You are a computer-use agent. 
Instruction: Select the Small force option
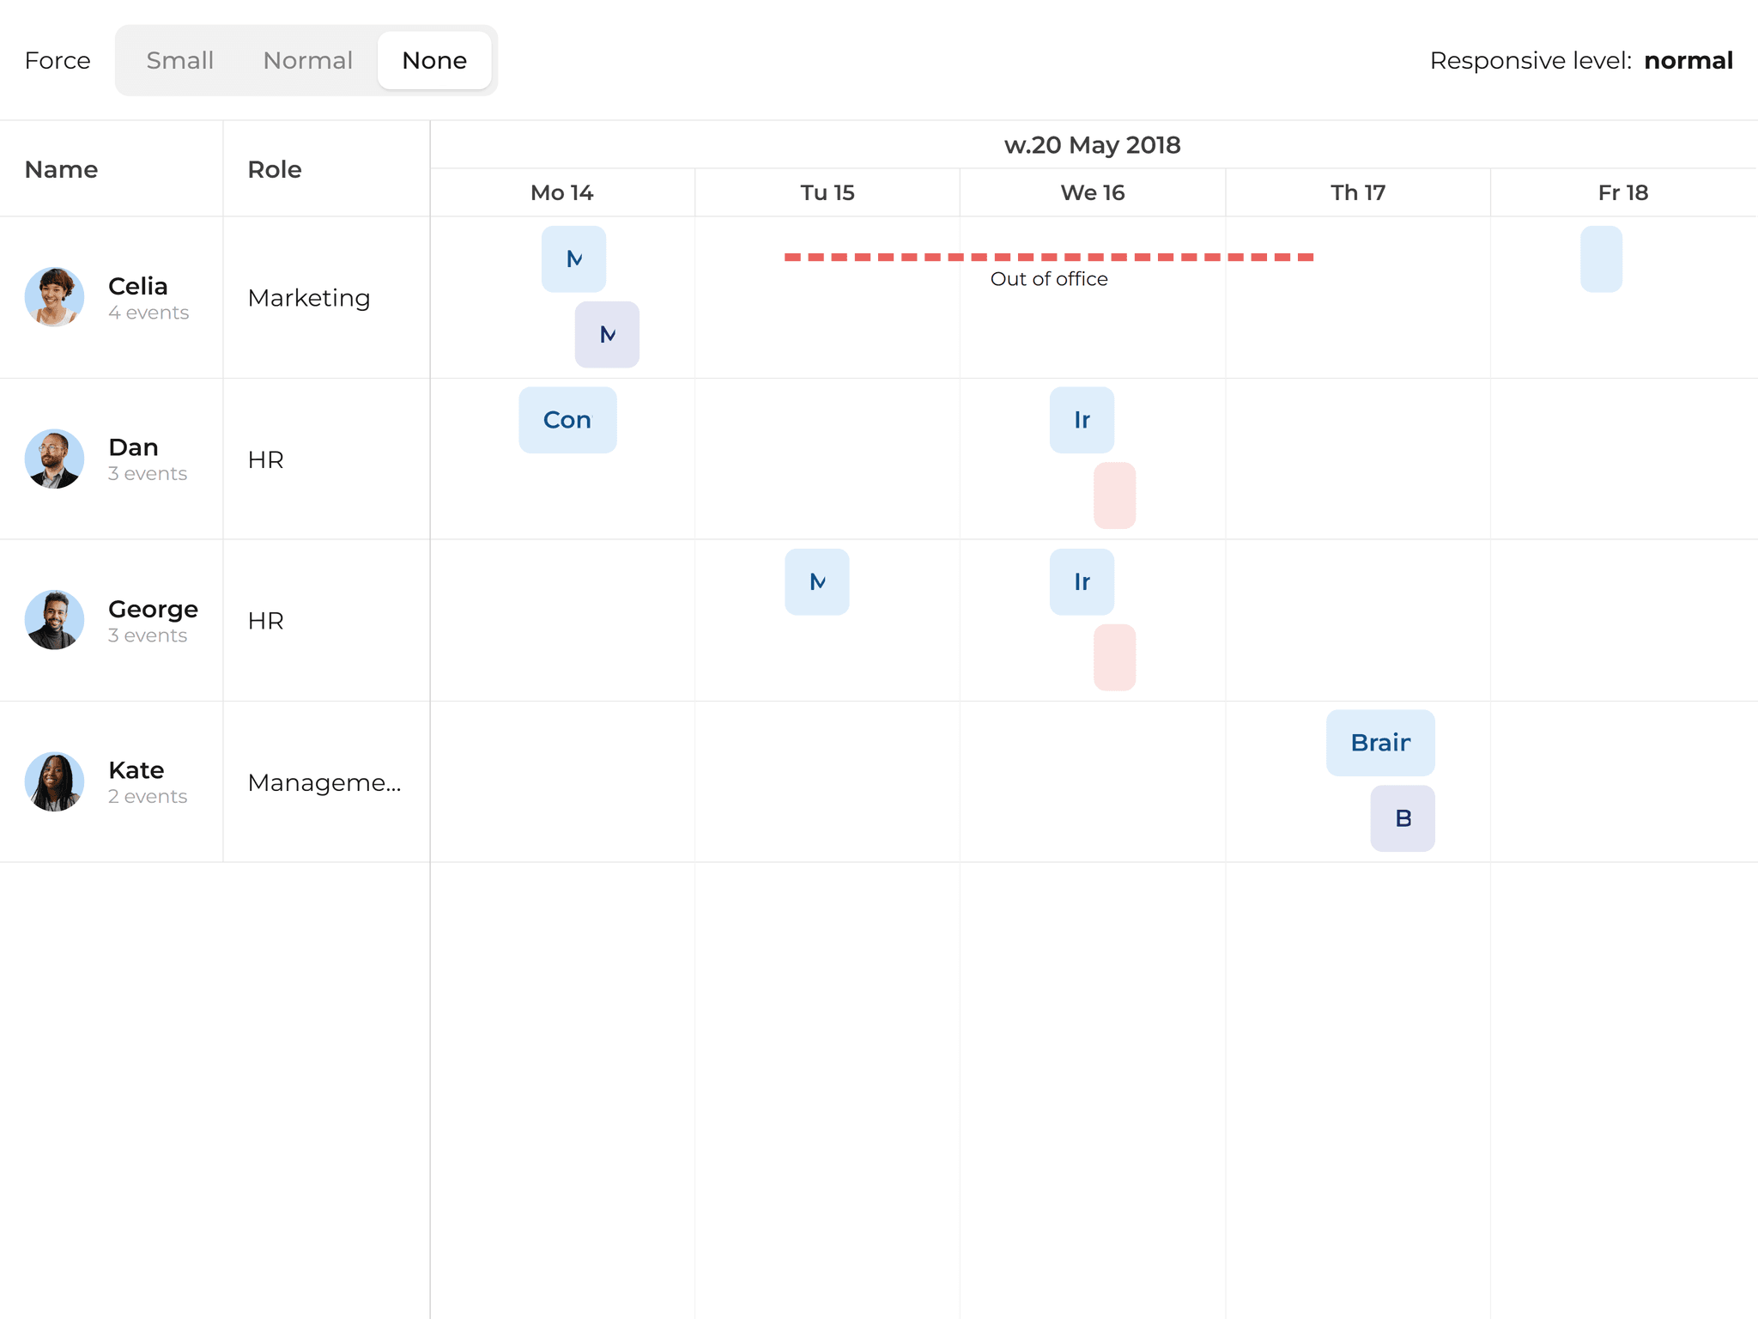(179, 60)
